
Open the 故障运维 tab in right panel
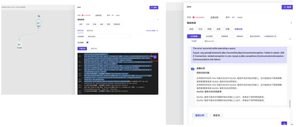click(238, 29)
